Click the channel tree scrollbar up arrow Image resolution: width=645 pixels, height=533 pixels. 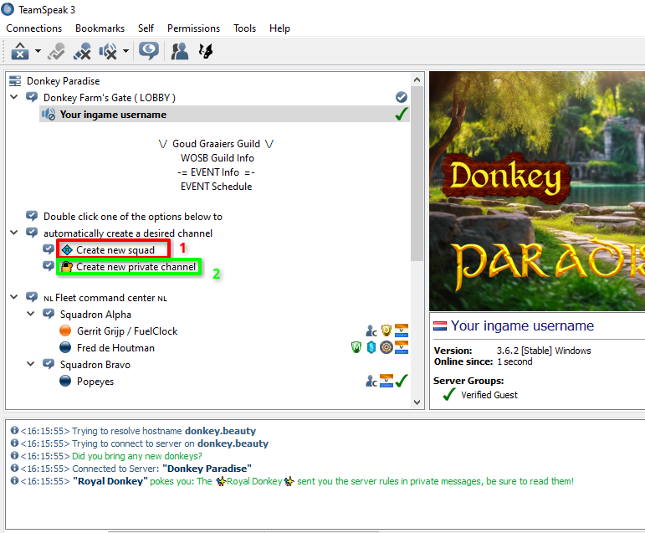click(x=417, y=79)
